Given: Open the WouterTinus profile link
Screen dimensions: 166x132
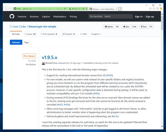Looking at the screenshot, I should click(51, 63).
